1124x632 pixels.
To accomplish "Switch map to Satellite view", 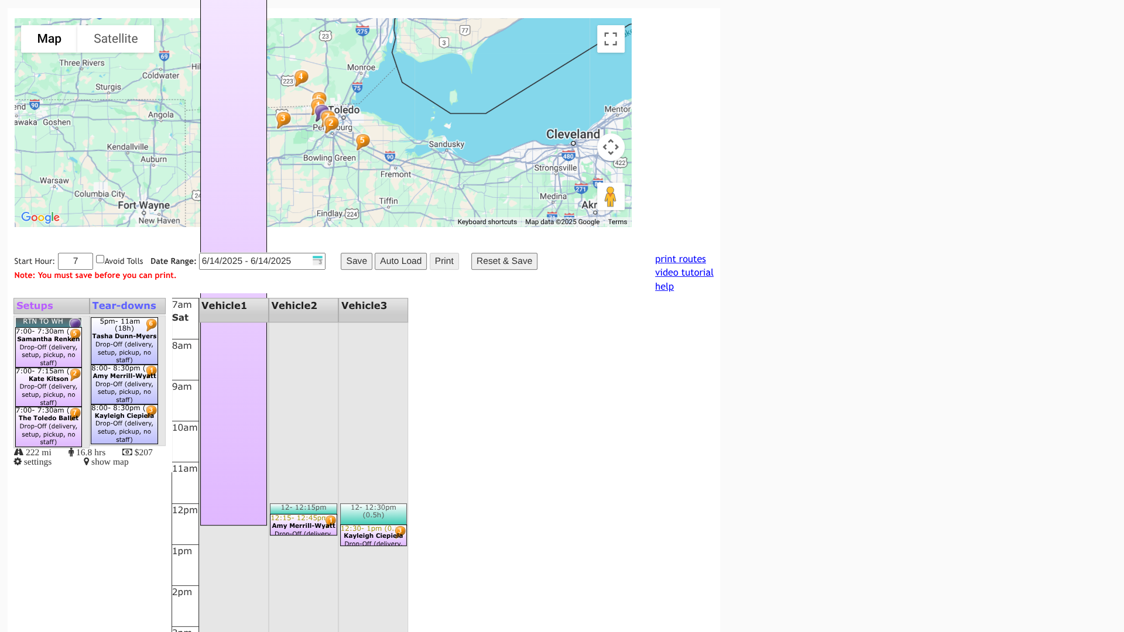I will click(115, 39).
